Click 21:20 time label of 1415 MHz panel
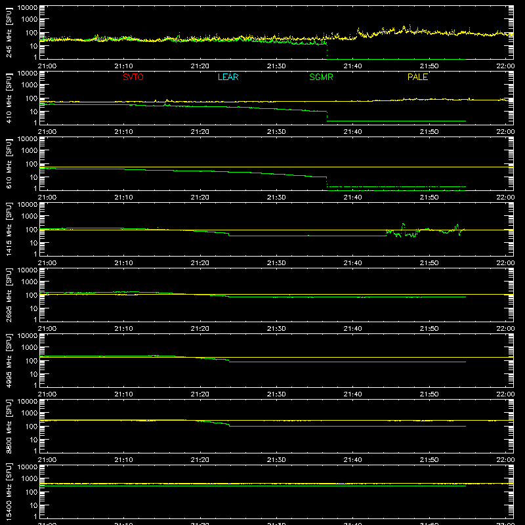The image size is (525, 525). (200, 263)
